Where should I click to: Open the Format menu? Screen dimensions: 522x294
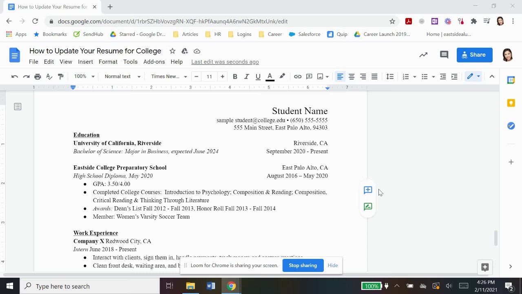point(108,62)
